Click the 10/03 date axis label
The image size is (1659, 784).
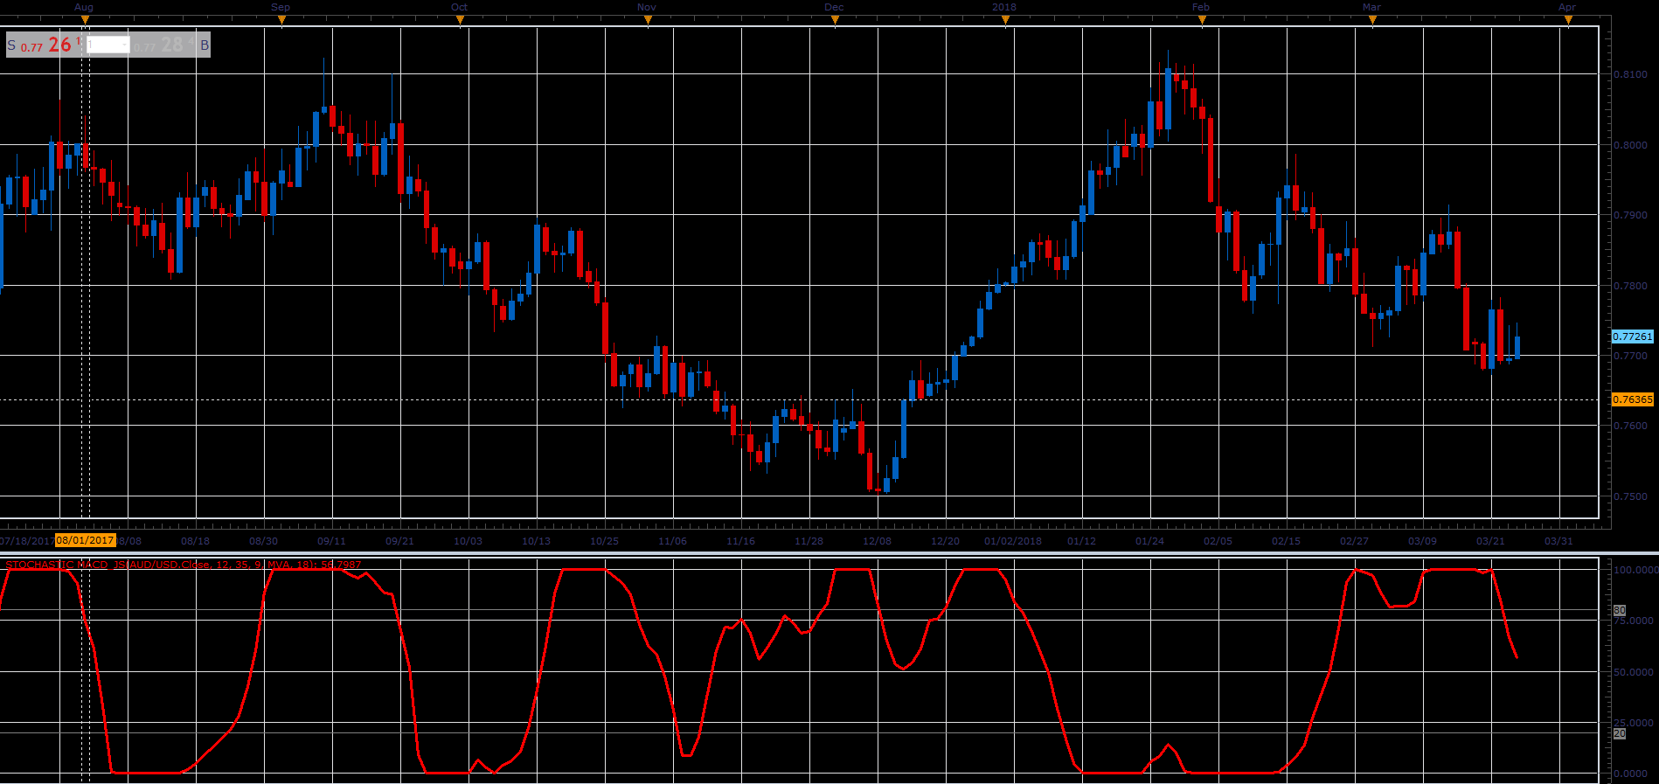[469, 541]
